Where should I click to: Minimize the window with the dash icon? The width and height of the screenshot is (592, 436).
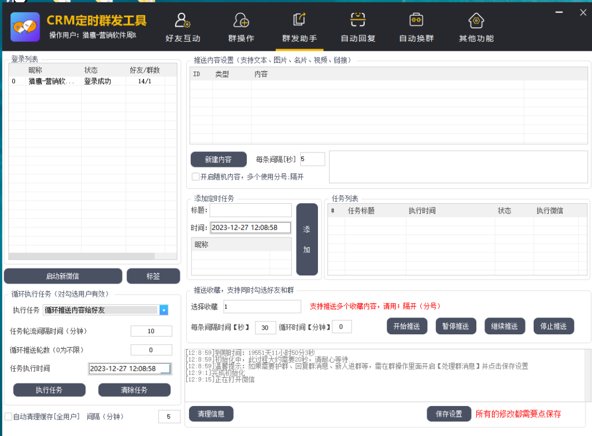pos(557,13)
